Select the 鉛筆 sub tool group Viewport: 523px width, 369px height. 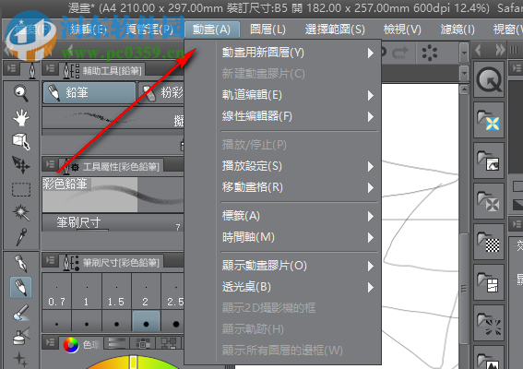[89, 93]
